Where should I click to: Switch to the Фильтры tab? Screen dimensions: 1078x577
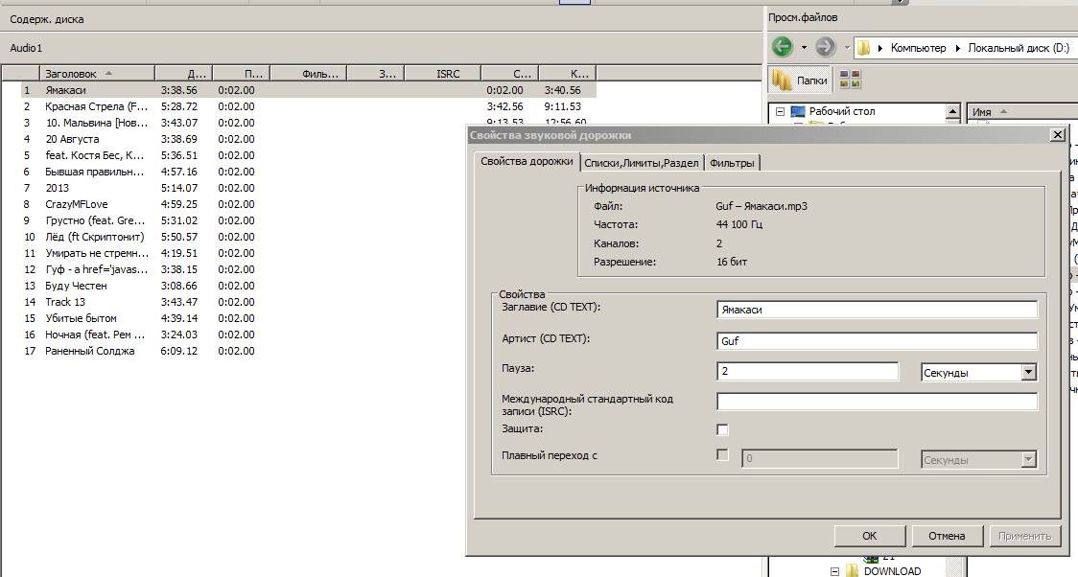tap(732, 163)
